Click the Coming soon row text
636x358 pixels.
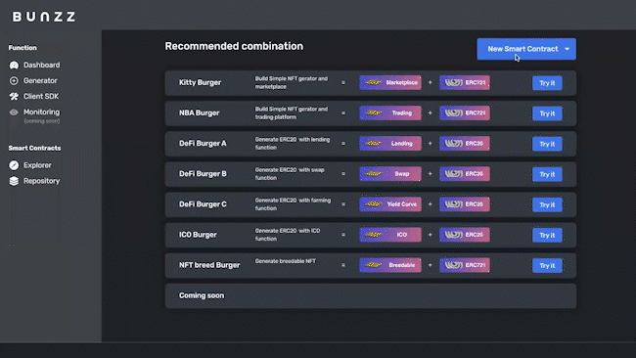pyautogui.click(x=202, y=295)
